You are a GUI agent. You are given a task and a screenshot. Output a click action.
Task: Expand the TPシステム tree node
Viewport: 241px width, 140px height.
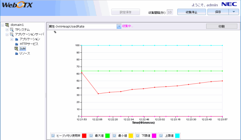point(7,30)
